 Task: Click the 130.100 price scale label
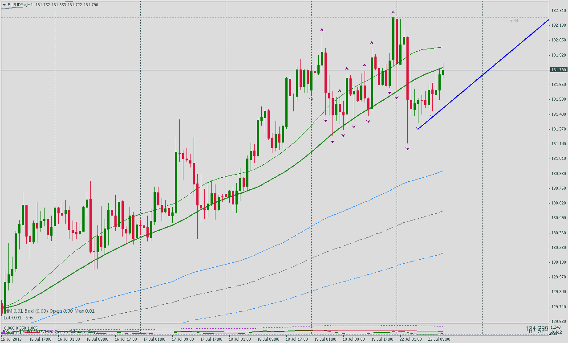coord(558,262)
